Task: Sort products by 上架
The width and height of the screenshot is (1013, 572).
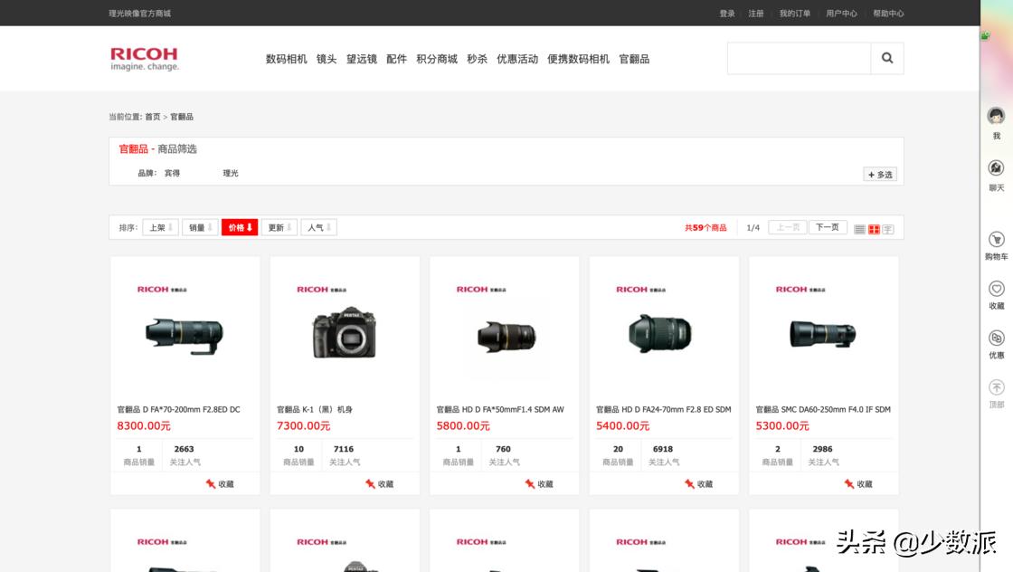Action: point(160,227)
